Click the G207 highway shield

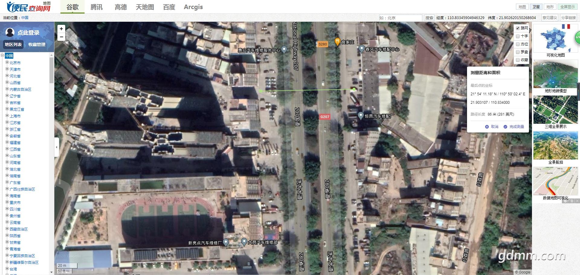point(325,117)
